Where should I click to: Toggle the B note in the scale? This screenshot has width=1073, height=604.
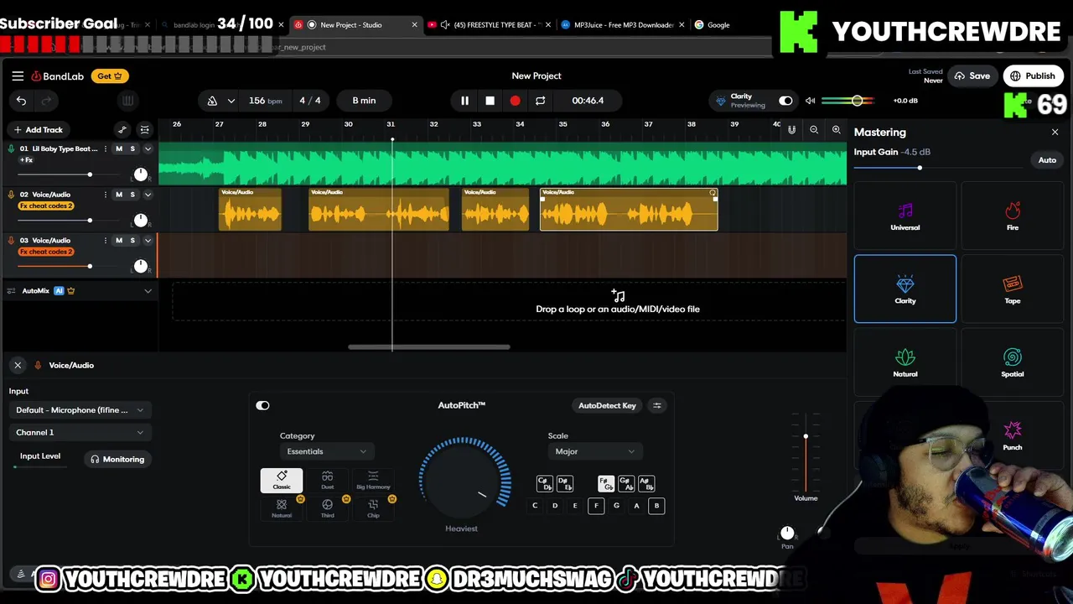(x=656, y=506)
